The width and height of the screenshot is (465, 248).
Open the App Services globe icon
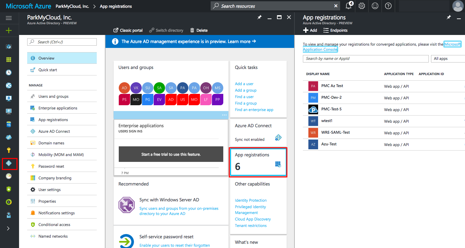pyautogui.click(x=9, y=85)
